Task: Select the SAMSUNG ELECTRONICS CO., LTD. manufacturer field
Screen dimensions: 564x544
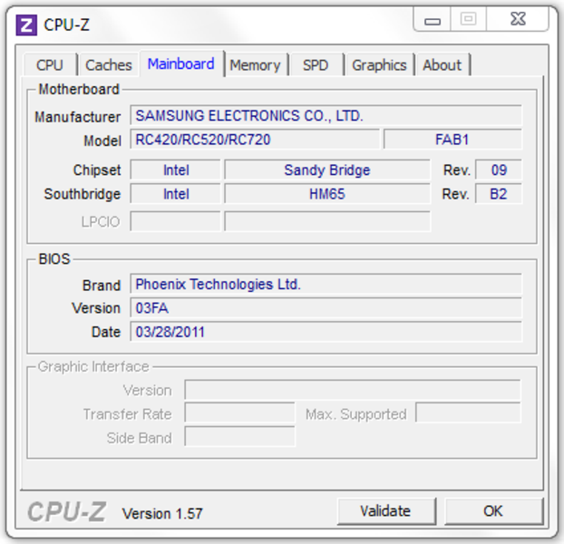Action: coord(326,116)
